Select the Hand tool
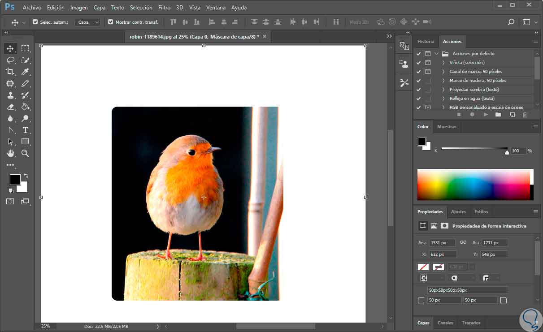543x332 pixels. (10, 153)
